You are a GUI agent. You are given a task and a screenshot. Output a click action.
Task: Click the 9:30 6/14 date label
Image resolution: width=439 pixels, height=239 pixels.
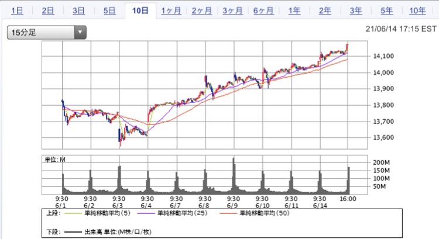click(320, 202)
